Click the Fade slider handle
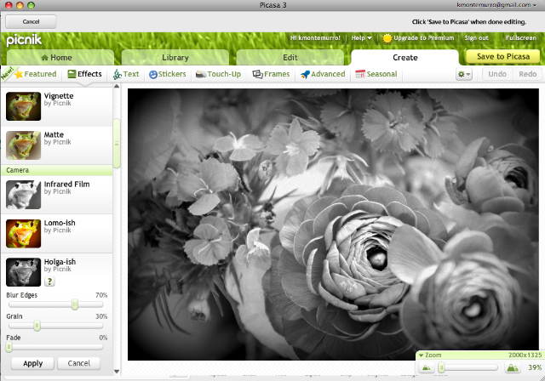Screen dimensions: 545x381 tap(9, 347)
